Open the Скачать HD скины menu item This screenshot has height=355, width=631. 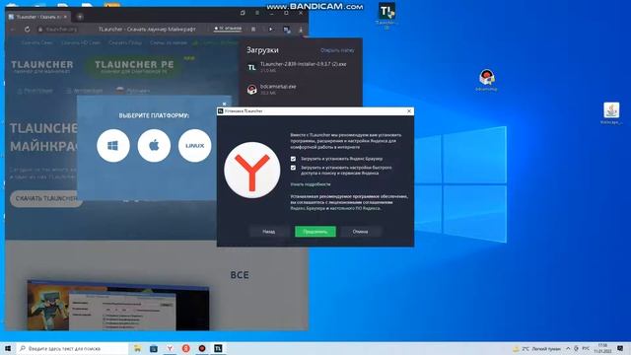tap(81, 42)
